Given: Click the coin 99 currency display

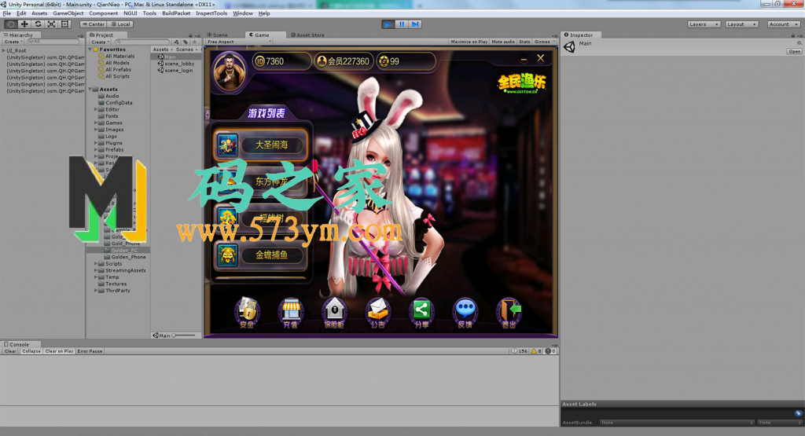Looking at the screenshot, I should pyautogui.click(x=406, y=61).
